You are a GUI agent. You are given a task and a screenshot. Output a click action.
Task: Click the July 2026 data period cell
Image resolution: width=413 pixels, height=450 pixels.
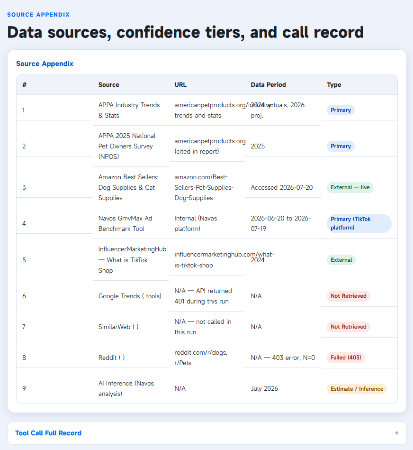click(264, 388)
